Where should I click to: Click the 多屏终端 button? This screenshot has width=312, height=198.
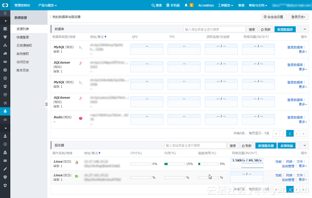287,146
